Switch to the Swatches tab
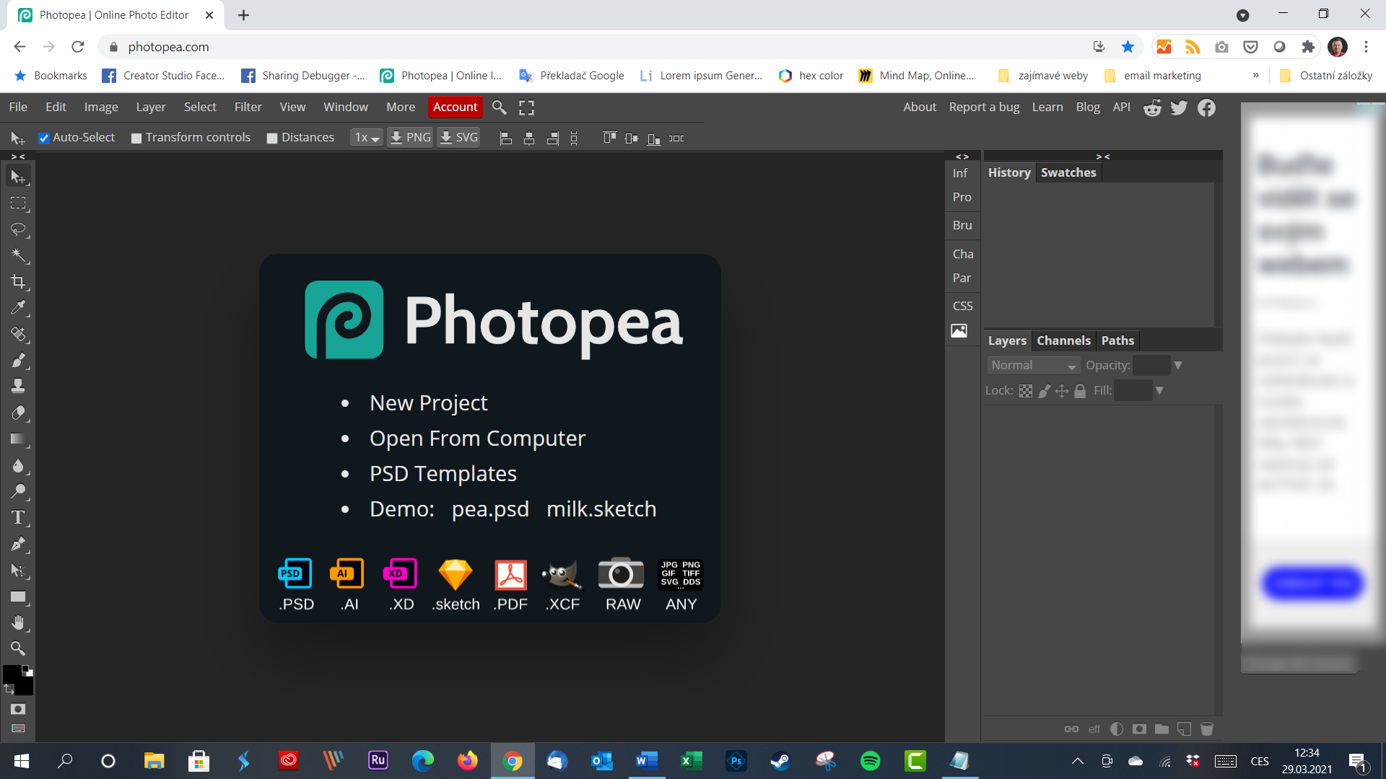Image resolution: width=1386 pixels, height=779 pixels. click(x=1068, y=172)
